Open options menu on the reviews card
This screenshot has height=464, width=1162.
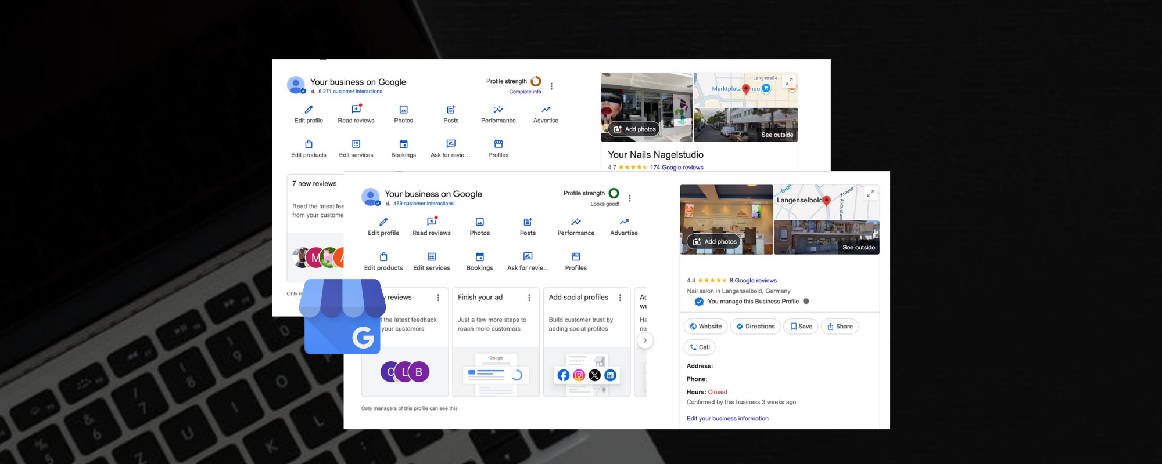[x=438, y=298]
